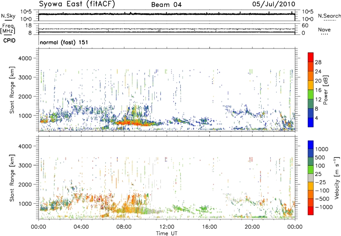Click the 'CPID' label
The image size is (341, 236).
tap(9, 40)
